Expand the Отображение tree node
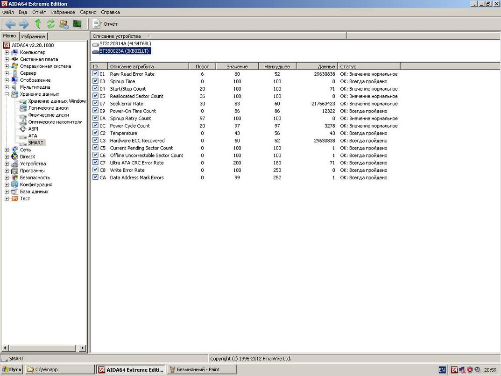 (7, 80)
